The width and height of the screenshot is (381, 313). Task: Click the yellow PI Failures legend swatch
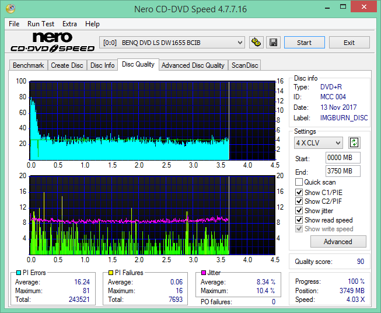pyautogui.click(x=111, y=273)
